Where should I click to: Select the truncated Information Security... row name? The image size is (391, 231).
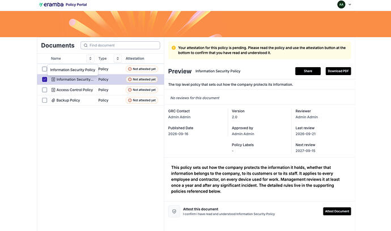(75, 79)
